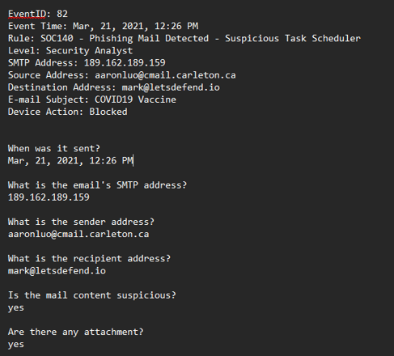394x356 pixels.
Task: Click the sender answer aaronluo@cmail.carleton.ca
Action: (78, 234)
